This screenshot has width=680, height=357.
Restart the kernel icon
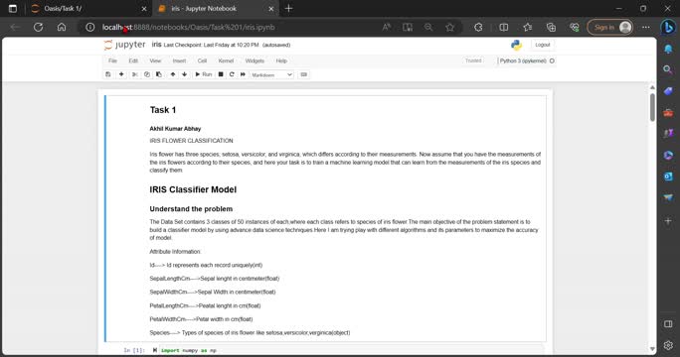click(x=232, y=74)
